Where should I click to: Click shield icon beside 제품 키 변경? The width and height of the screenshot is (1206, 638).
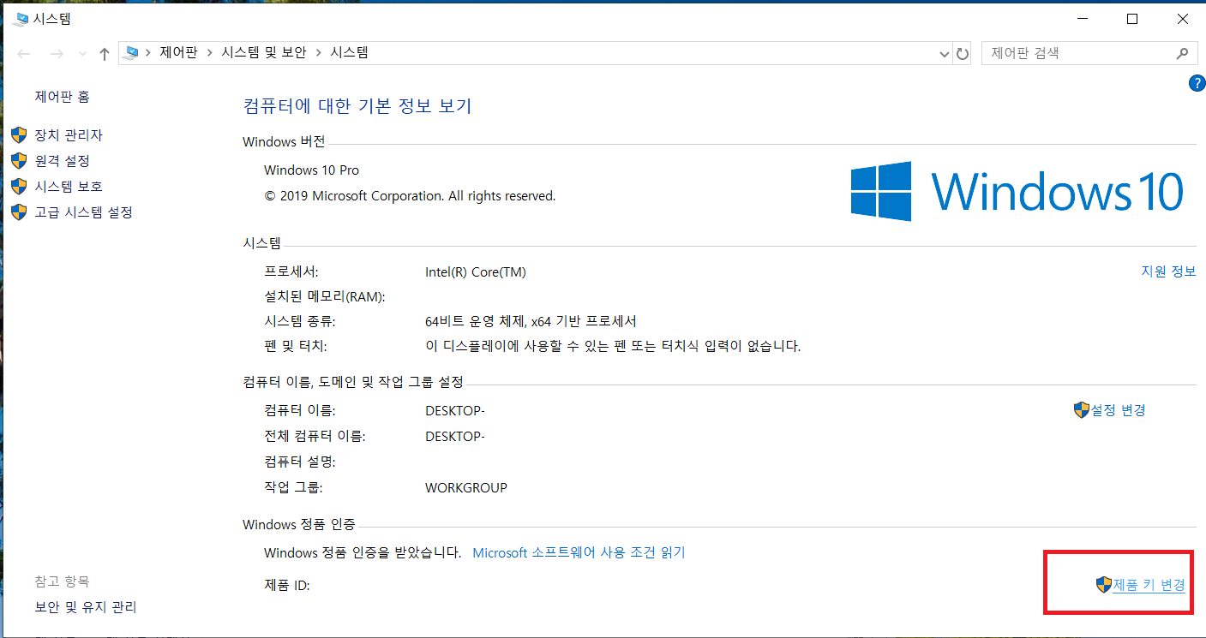tap(1104, 585)
